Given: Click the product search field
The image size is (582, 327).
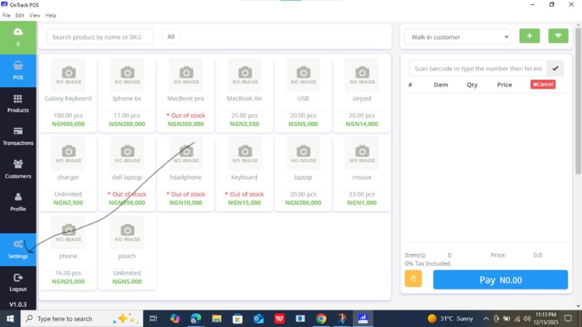Looking at the screenshot, I should point(100,37).
